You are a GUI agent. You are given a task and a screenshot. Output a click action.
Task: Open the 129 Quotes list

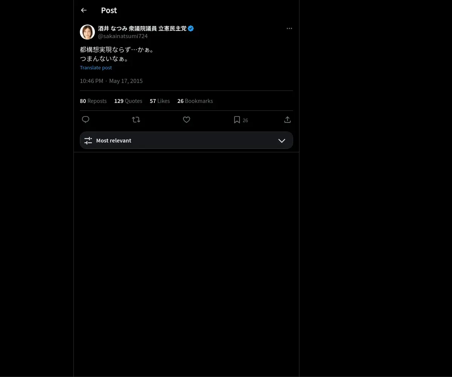tap(128, 101)
